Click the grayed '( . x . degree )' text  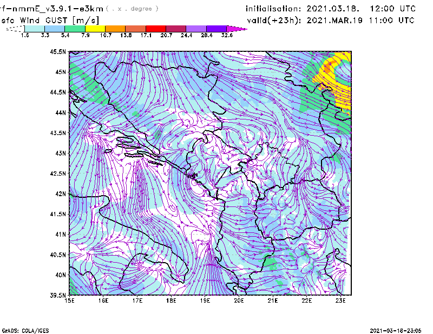tap(132, 9)
